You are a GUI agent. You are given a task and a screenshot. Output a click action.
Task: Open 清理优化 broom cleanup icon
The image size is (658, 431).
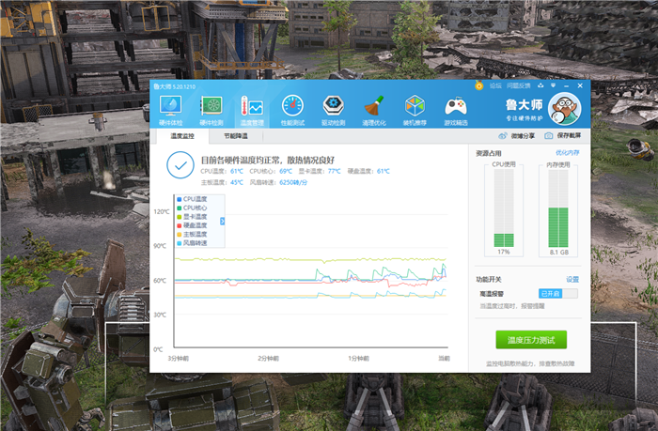(x=374, y=110)
